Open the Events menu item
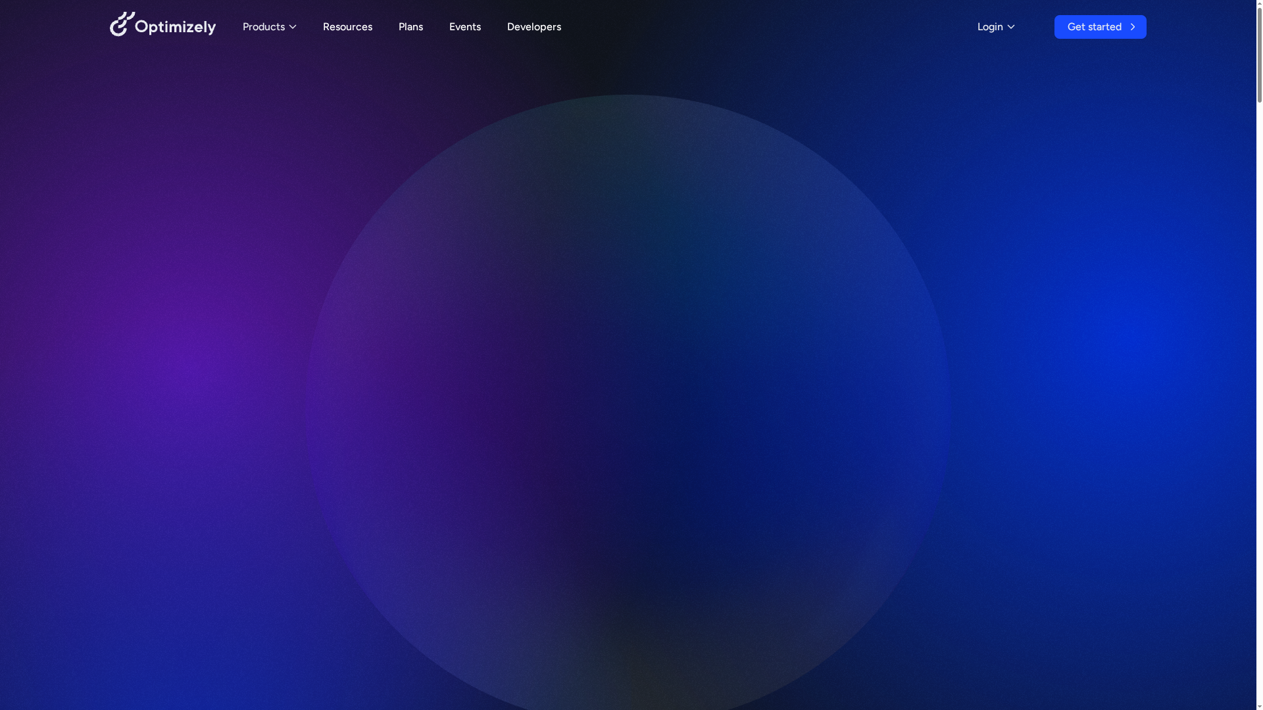 (464, 27)
